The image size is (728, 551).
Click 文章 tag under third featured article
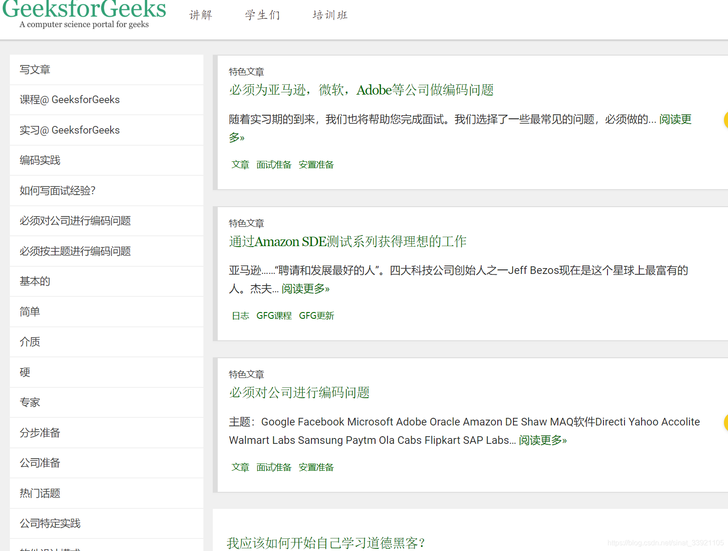point(240,467)
